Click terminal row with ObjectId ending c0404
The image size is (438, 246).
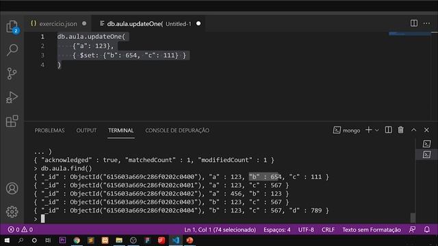181,210
